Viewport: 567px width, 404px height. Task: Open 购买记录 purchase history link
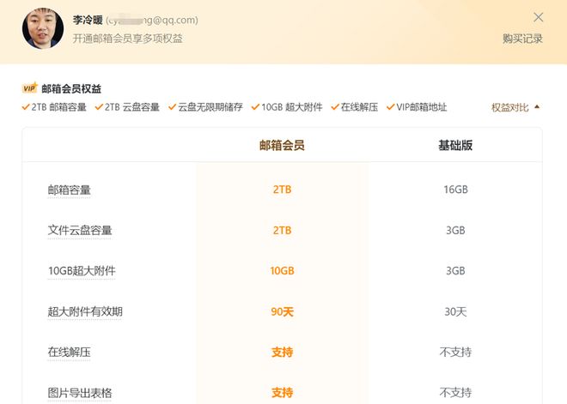(x=522, y=39)
